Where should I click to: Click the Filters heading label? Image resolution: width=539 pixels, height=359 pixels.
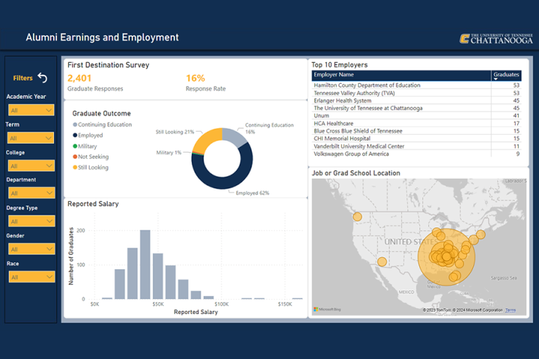point(22,78)
